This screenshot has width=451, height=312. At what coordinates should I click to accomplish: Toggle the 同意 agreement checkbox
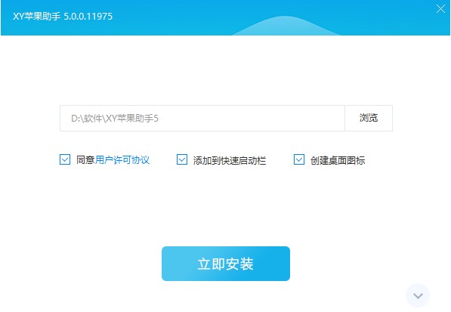(65, 159)
